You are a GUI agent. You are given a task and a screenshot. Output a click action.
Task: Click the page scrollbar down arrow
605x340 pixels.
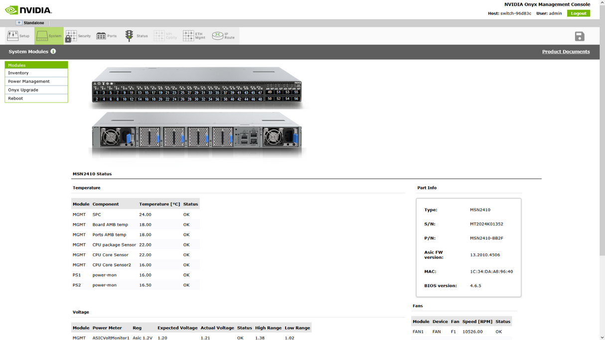(602, 337)
